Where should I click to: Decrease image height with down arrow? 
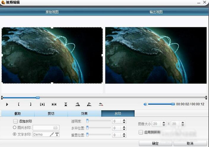click(183, 125)
